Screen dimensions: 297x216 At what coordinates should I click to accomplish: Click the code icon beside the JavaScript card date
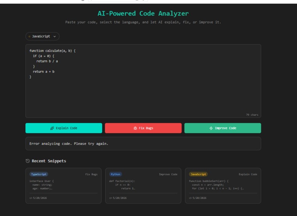point(190,198)
